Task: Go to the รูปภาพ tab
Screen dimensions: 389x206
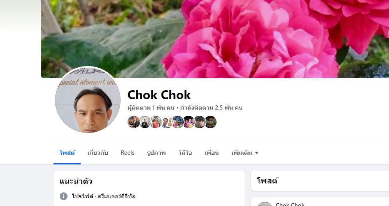Action: 156,153
